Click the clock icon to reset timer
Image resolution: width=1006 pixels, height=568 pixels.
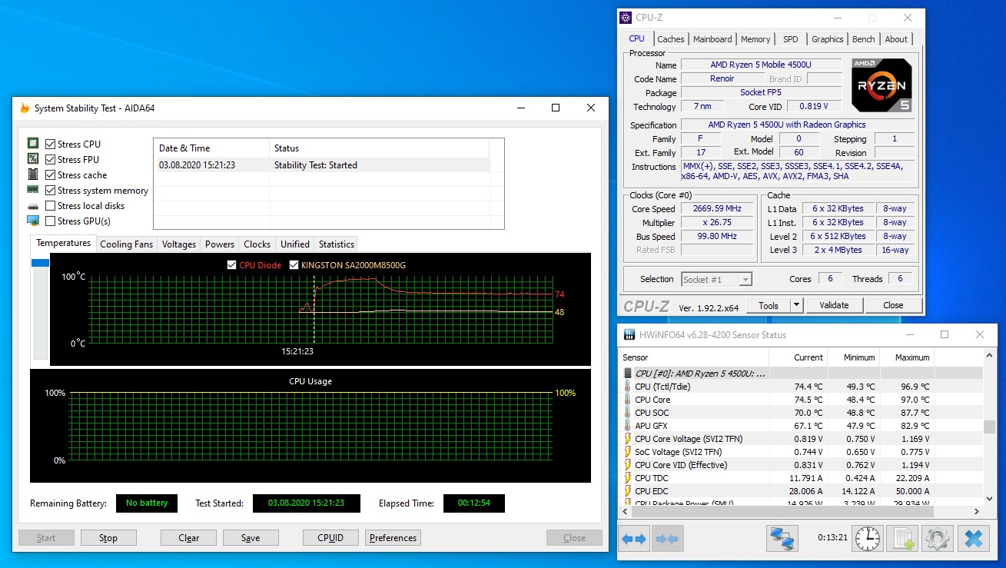pyautogui.click(x=868, y=539)
